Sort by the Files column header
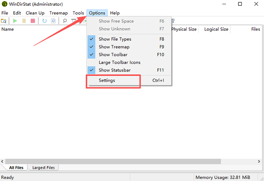Viewport: 264px width, 181px height. pos(255,29)
